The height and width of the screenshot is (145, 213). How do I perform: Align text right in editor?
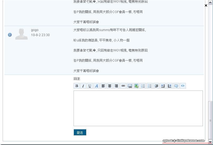(x=116, y=86)
